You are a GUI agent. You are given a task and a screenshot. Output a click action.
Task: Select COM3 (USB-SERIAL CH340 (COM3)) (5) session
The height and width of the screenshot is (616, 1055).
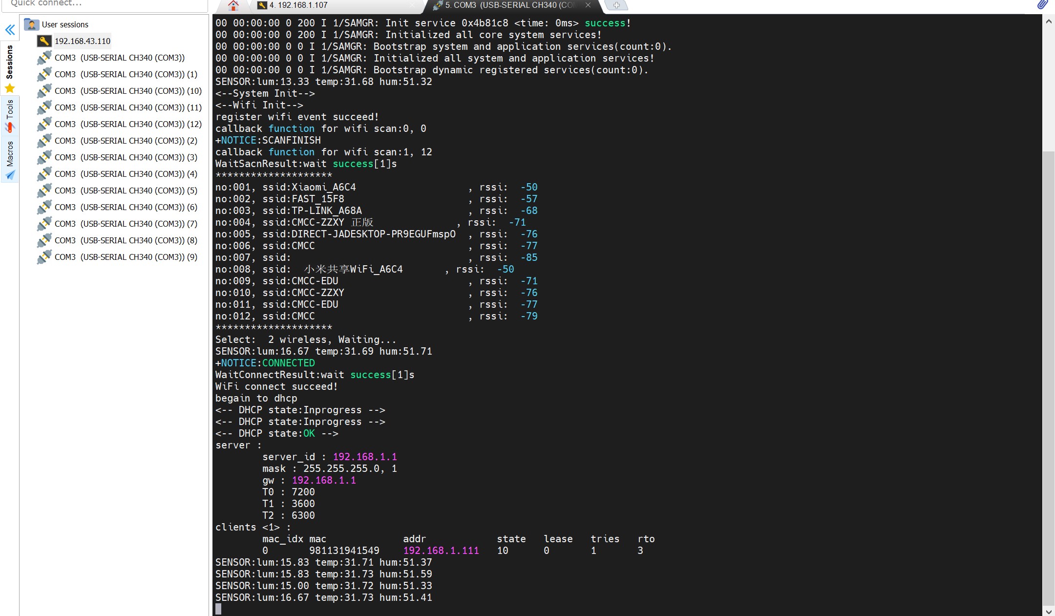[x=126, y=191]
